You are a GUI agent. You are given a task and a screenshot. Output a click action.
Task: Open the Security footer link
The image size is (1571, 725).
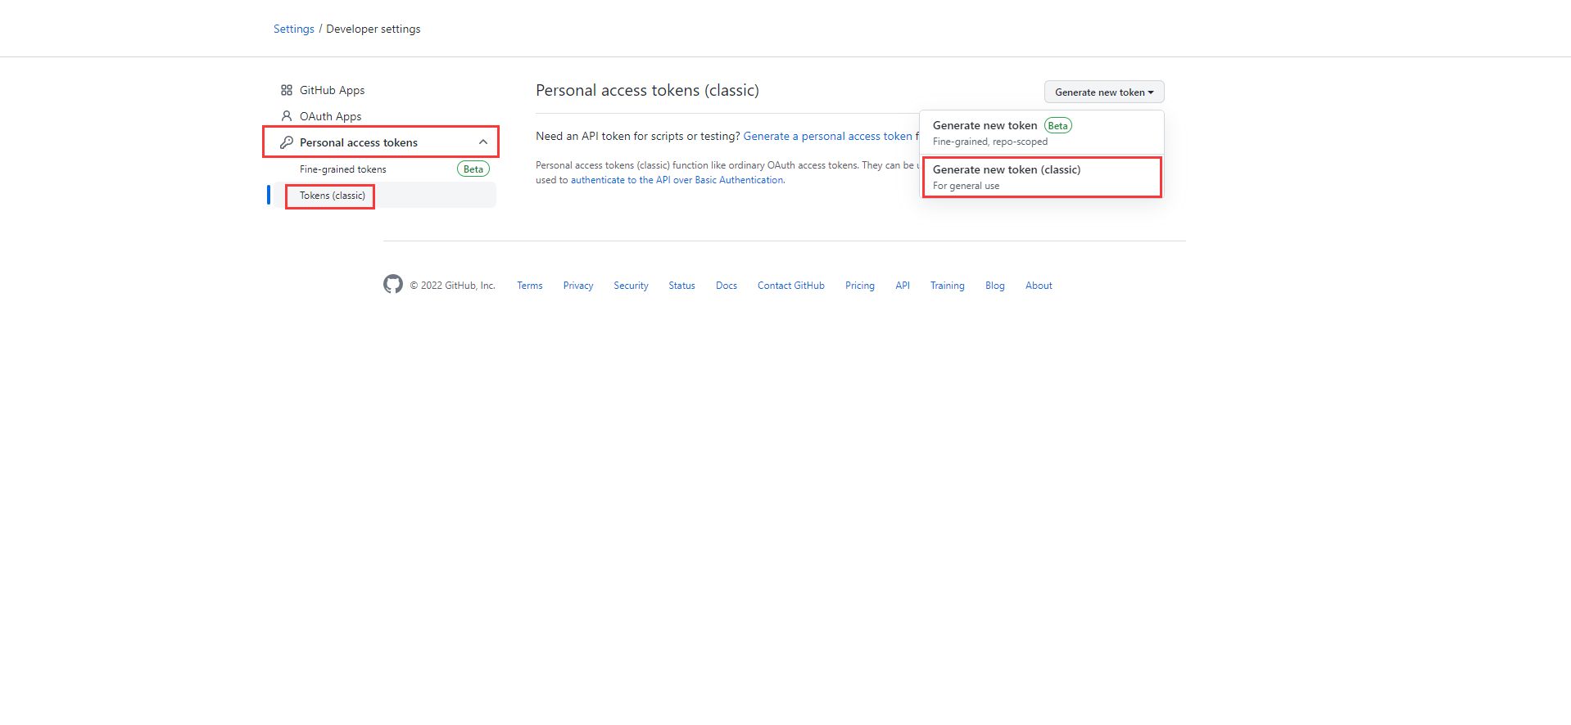[631, 286]
